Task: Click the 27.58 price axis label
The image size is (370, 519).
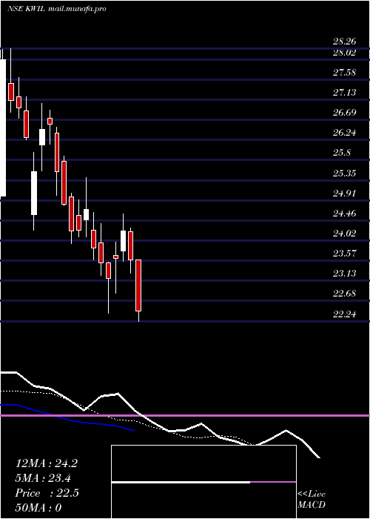Action: pyautogui.click(x=344, y=72)
